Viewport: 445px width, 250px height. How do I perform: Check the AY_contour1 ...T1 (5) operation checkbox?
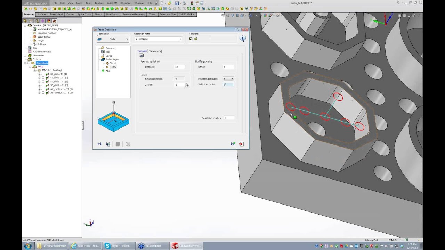coord(43,89)
